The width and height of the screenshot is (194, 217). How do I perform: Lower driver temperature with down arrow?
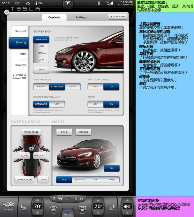(x=38, y=213)
